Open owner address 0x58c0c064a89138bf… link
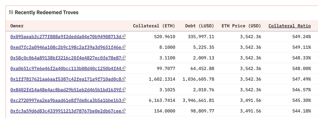The width and height of the screenshot is (318, 118). coord(65,58)
